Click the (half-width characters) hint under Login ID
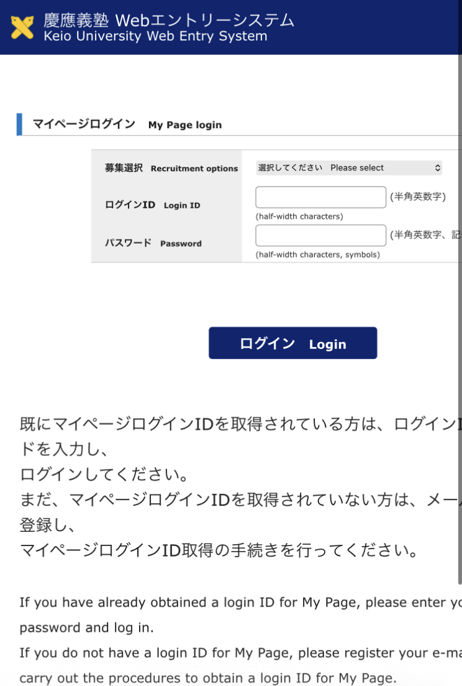 pos(299,216)
